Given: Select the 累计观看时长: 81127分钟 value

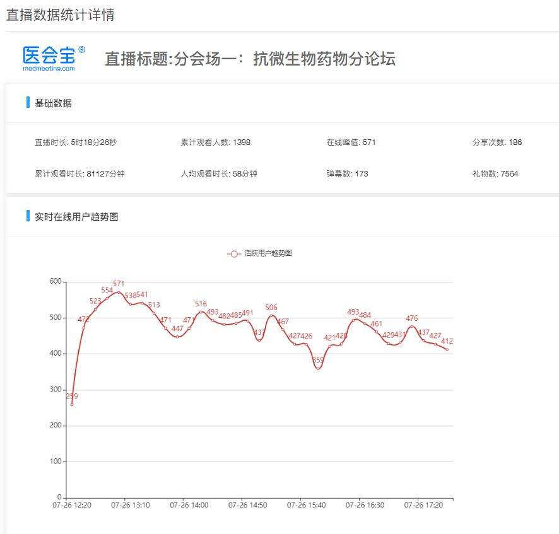Looking at the screenshot, I should tap(79, 174).
